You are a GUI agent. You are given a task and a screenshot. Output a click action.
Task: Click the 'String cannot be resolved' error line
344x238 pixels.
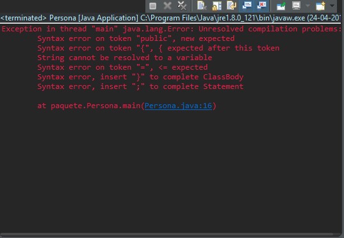(125, 58)
